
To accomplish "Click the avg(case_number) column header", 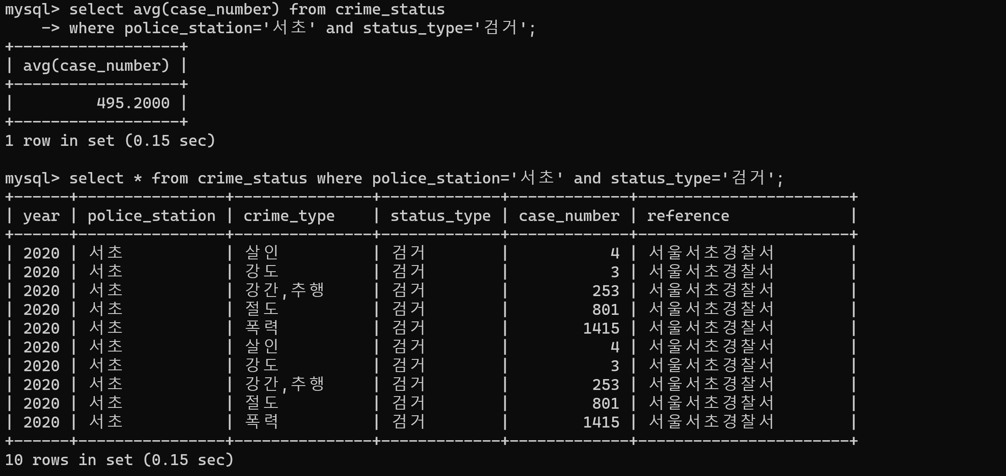I will [x=96, y=66].
